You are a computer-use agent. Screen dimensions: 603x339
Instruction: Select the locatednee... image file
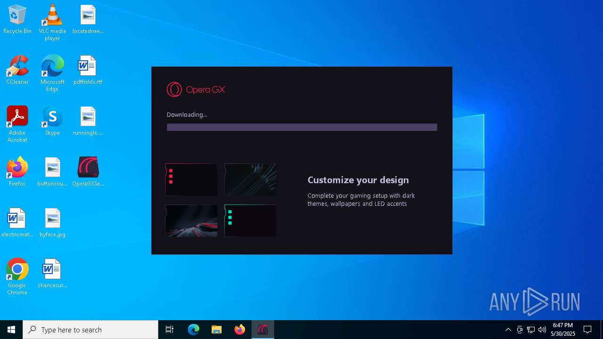click(88, 19)
